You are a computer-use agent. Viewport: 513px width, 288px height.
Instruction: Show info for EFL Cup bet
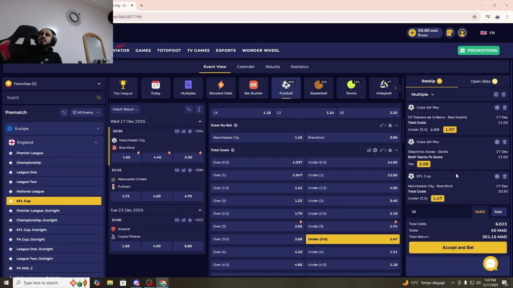497,176
